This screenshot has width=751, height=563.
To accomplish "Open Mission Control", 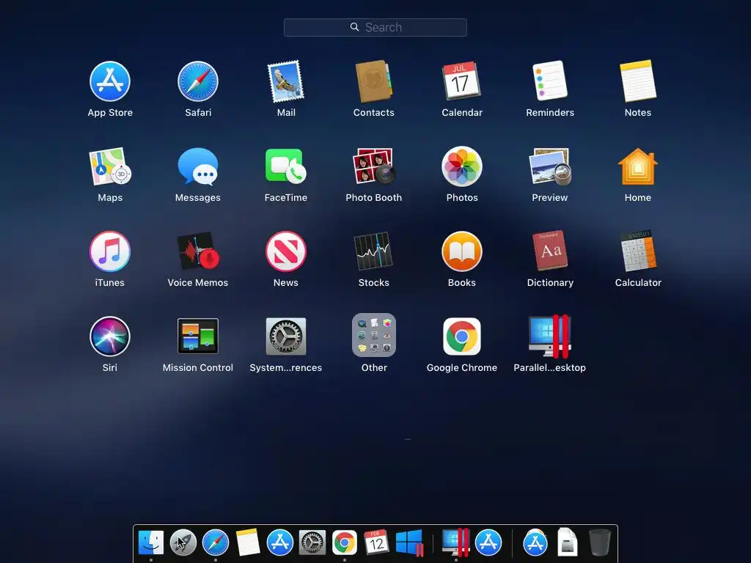I will (198, 336).
